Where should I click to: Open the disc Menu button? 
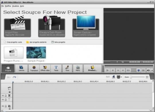(x=78, y=69)
